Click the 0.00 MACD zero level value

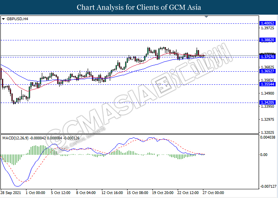(x=264, y=155)
